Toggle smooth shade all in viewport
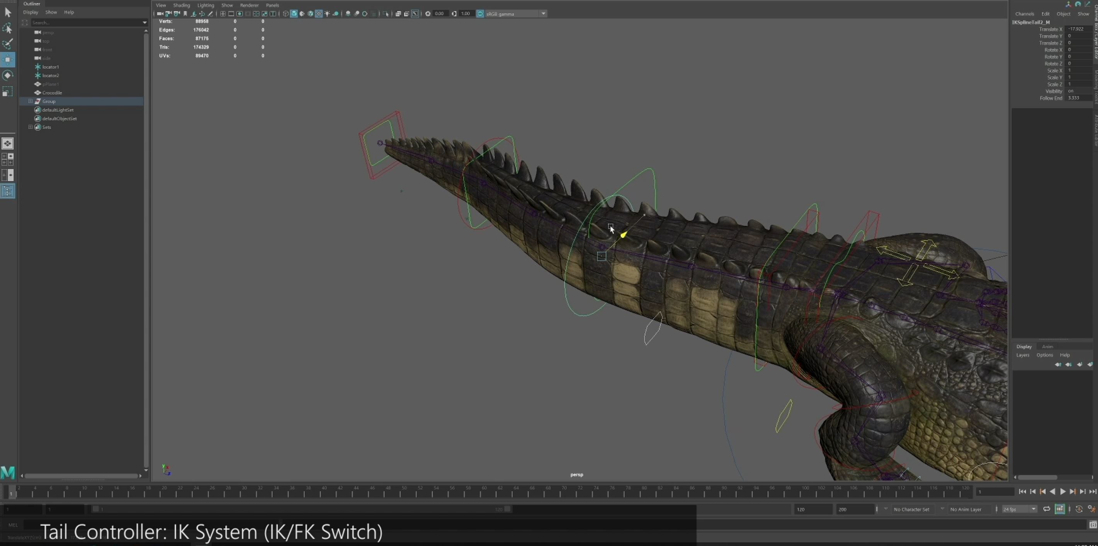Viewport: 1098px width, 546px height. click(294, 14)
